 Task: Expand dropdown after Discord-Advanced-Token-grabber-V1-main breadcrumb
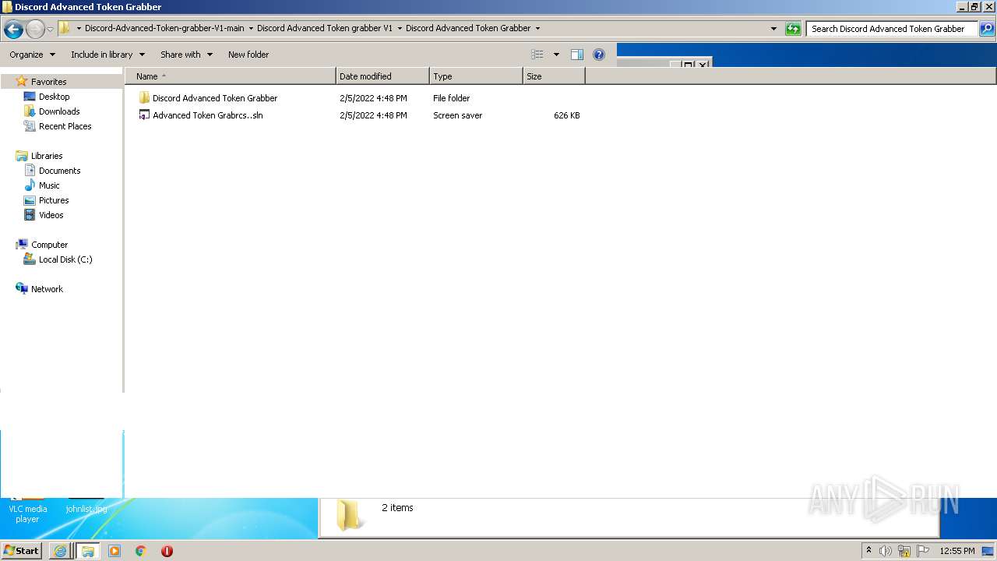(x=251, y=28)
